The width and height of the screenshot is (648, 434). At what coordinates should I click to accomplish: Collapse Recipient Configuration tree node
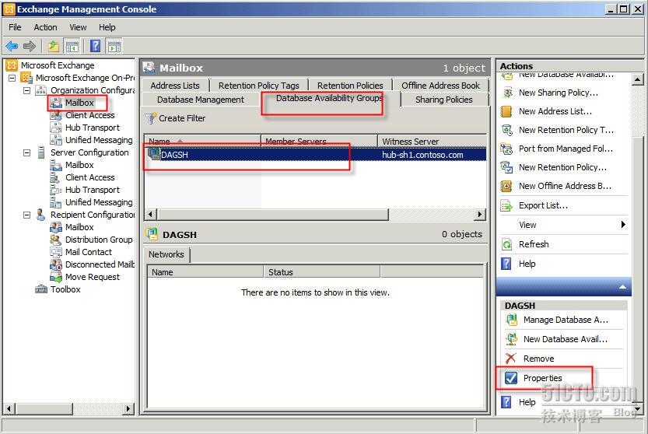click(x=27, y=215)
